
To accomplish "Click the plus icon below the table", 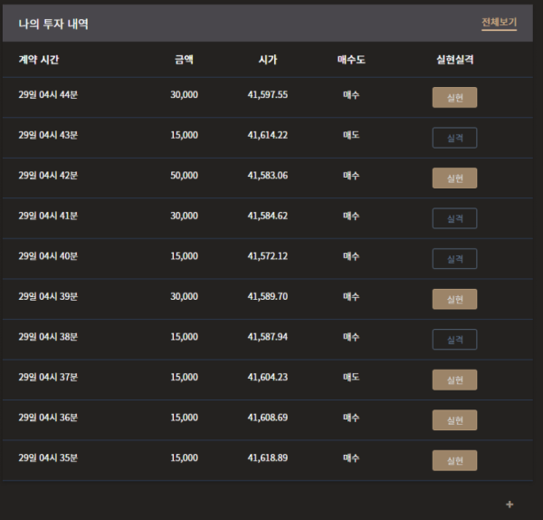I will pos(510,505).
